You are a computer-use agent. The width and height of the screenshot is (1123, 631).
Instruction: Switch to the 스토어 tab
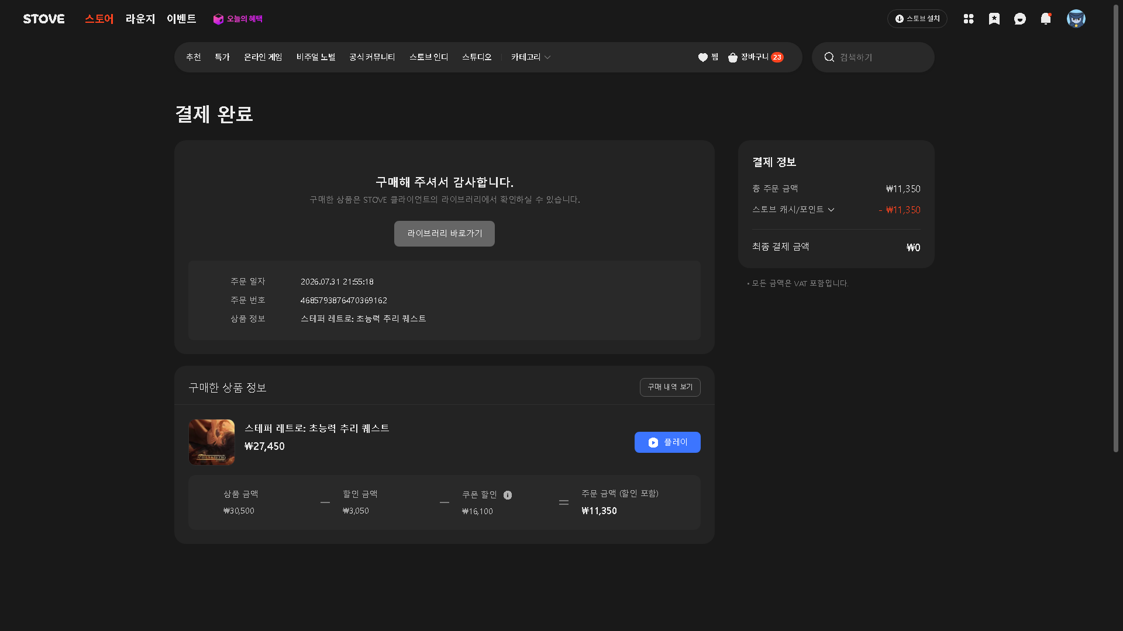pos(99,19)
